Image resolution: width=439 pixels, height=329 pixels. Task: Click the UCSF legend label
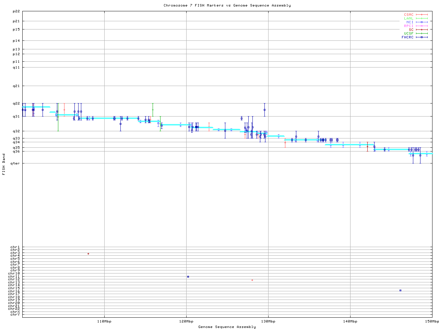(408, 34)
